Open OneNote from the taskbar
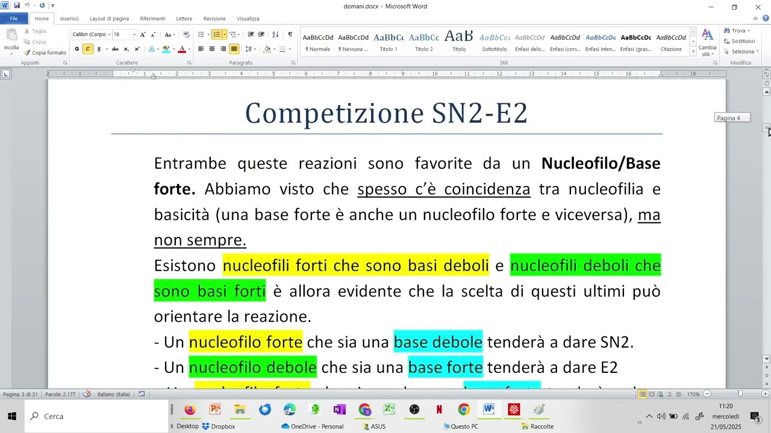This screenshot has width=771, height=433. 339,410
